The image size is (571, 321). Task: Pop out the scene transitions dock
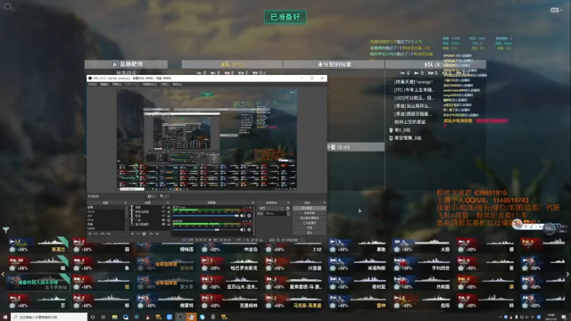coord(288,202)
